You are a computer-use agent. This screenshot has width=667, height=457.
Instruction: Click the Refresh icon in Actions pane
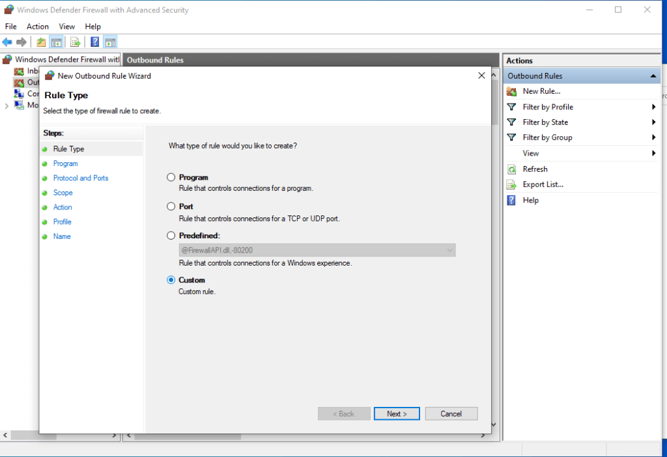point(512,169)
